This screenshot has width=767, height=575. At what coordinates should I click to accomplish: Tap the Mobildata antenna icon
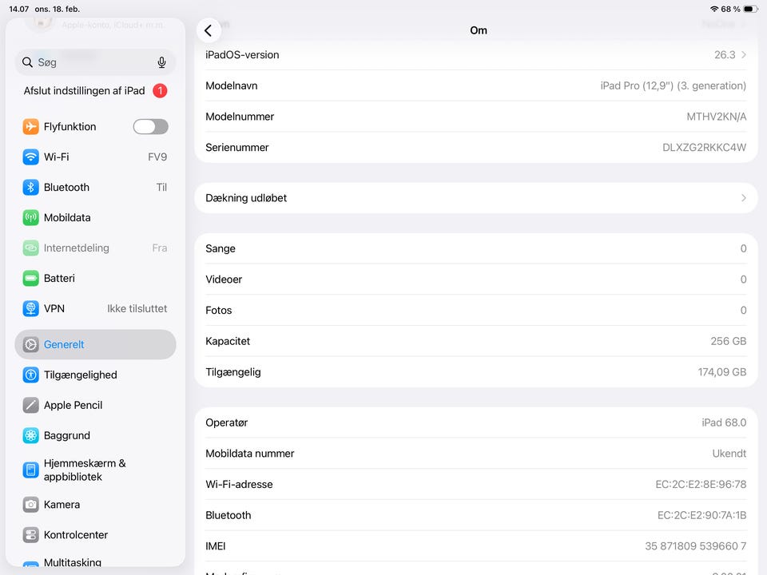click(x=31, y=217)
